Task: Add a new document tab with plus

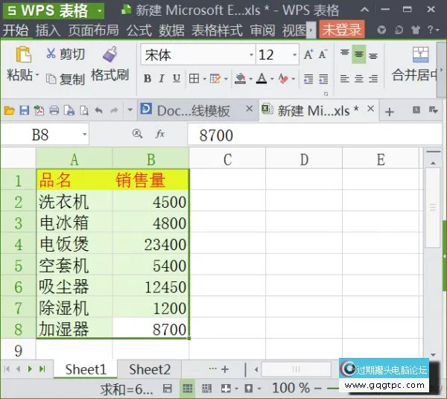Action: pos(390,112)
